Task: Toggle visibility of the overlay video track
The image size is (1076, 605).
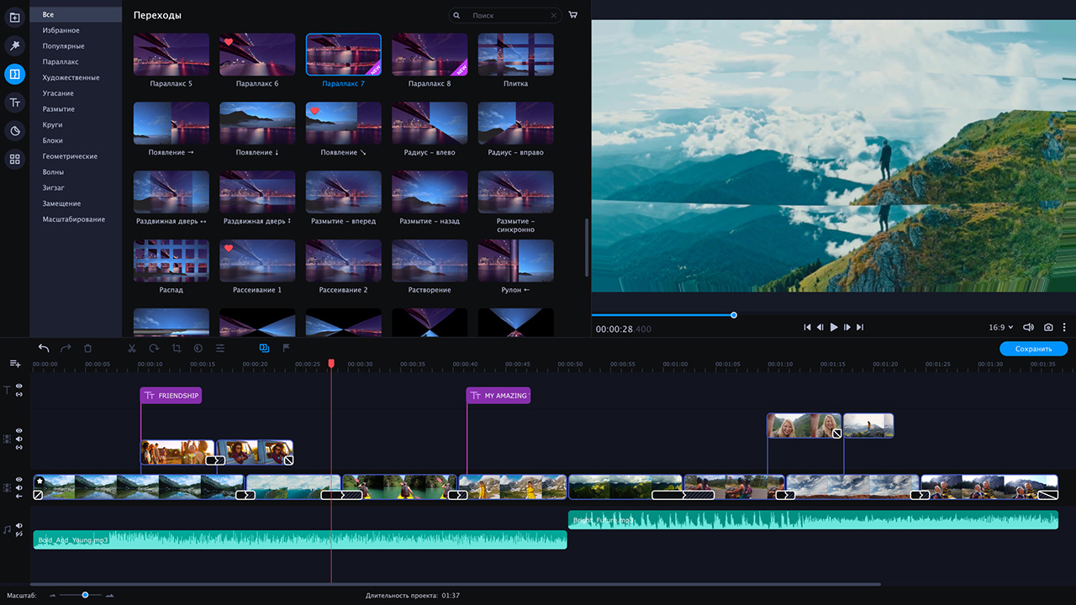Action: click(18, 429)
